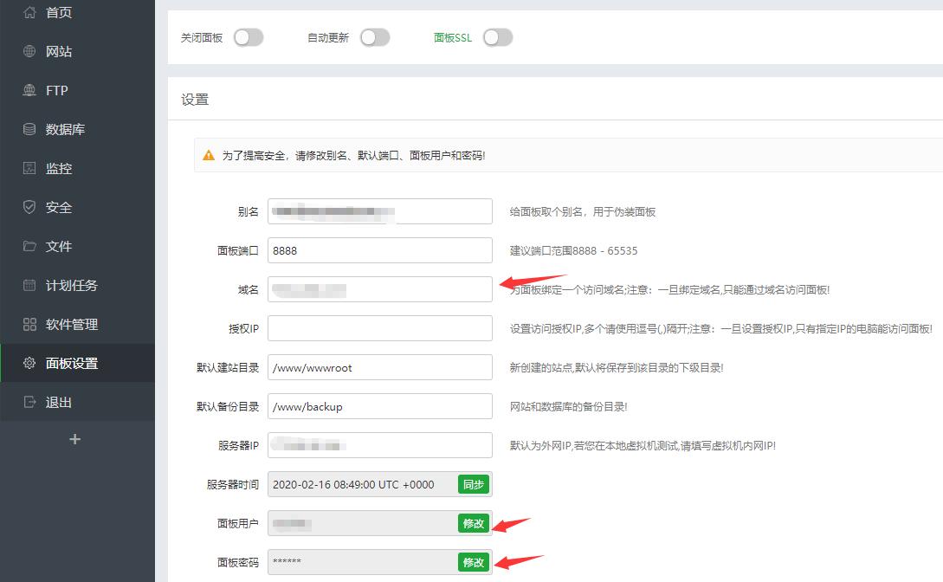This screenshot has height=582, width=943.
Task: Click the warning text 为了提高安全
Action: coord(353,156)
